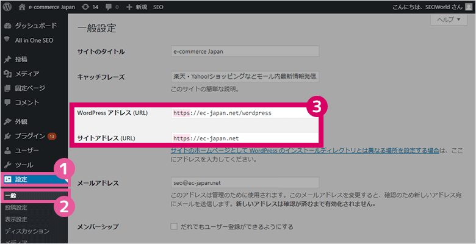This screenshot has width=476, height=244.
Task: Click the All in One SEO shield icon
Action: point(8,40)
